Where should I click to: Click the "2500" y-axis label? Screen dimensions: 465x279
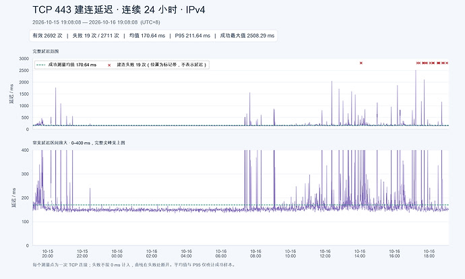coord(24,71)
